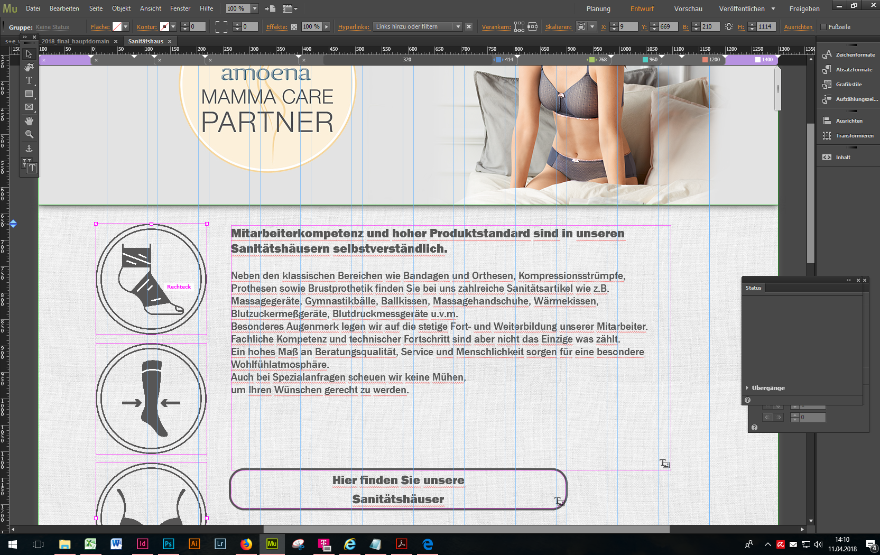The width and height of the screenshot is (880, 555).
Task: Open the Kontur stroke color dropdown
Action: 173,26
